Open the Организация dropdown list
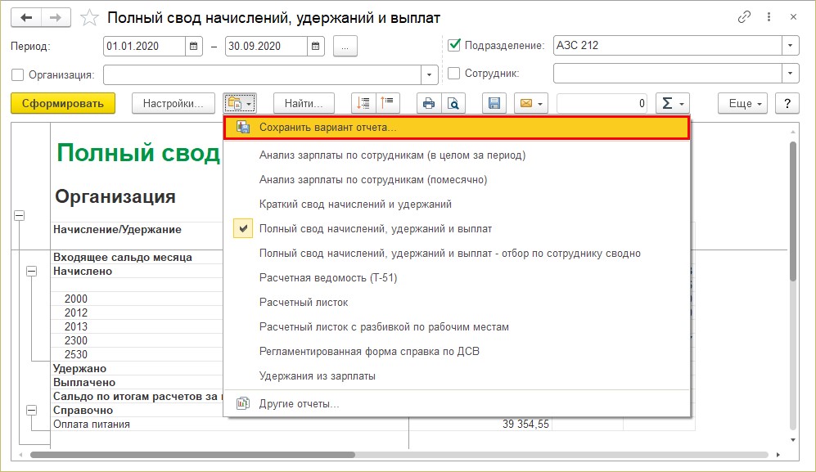Screen dimensions: 816x472 click(x=429, y=74)
